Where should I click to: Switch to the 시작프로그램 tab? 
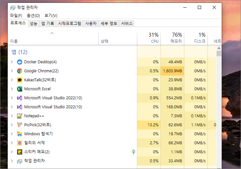pos(69,23)
